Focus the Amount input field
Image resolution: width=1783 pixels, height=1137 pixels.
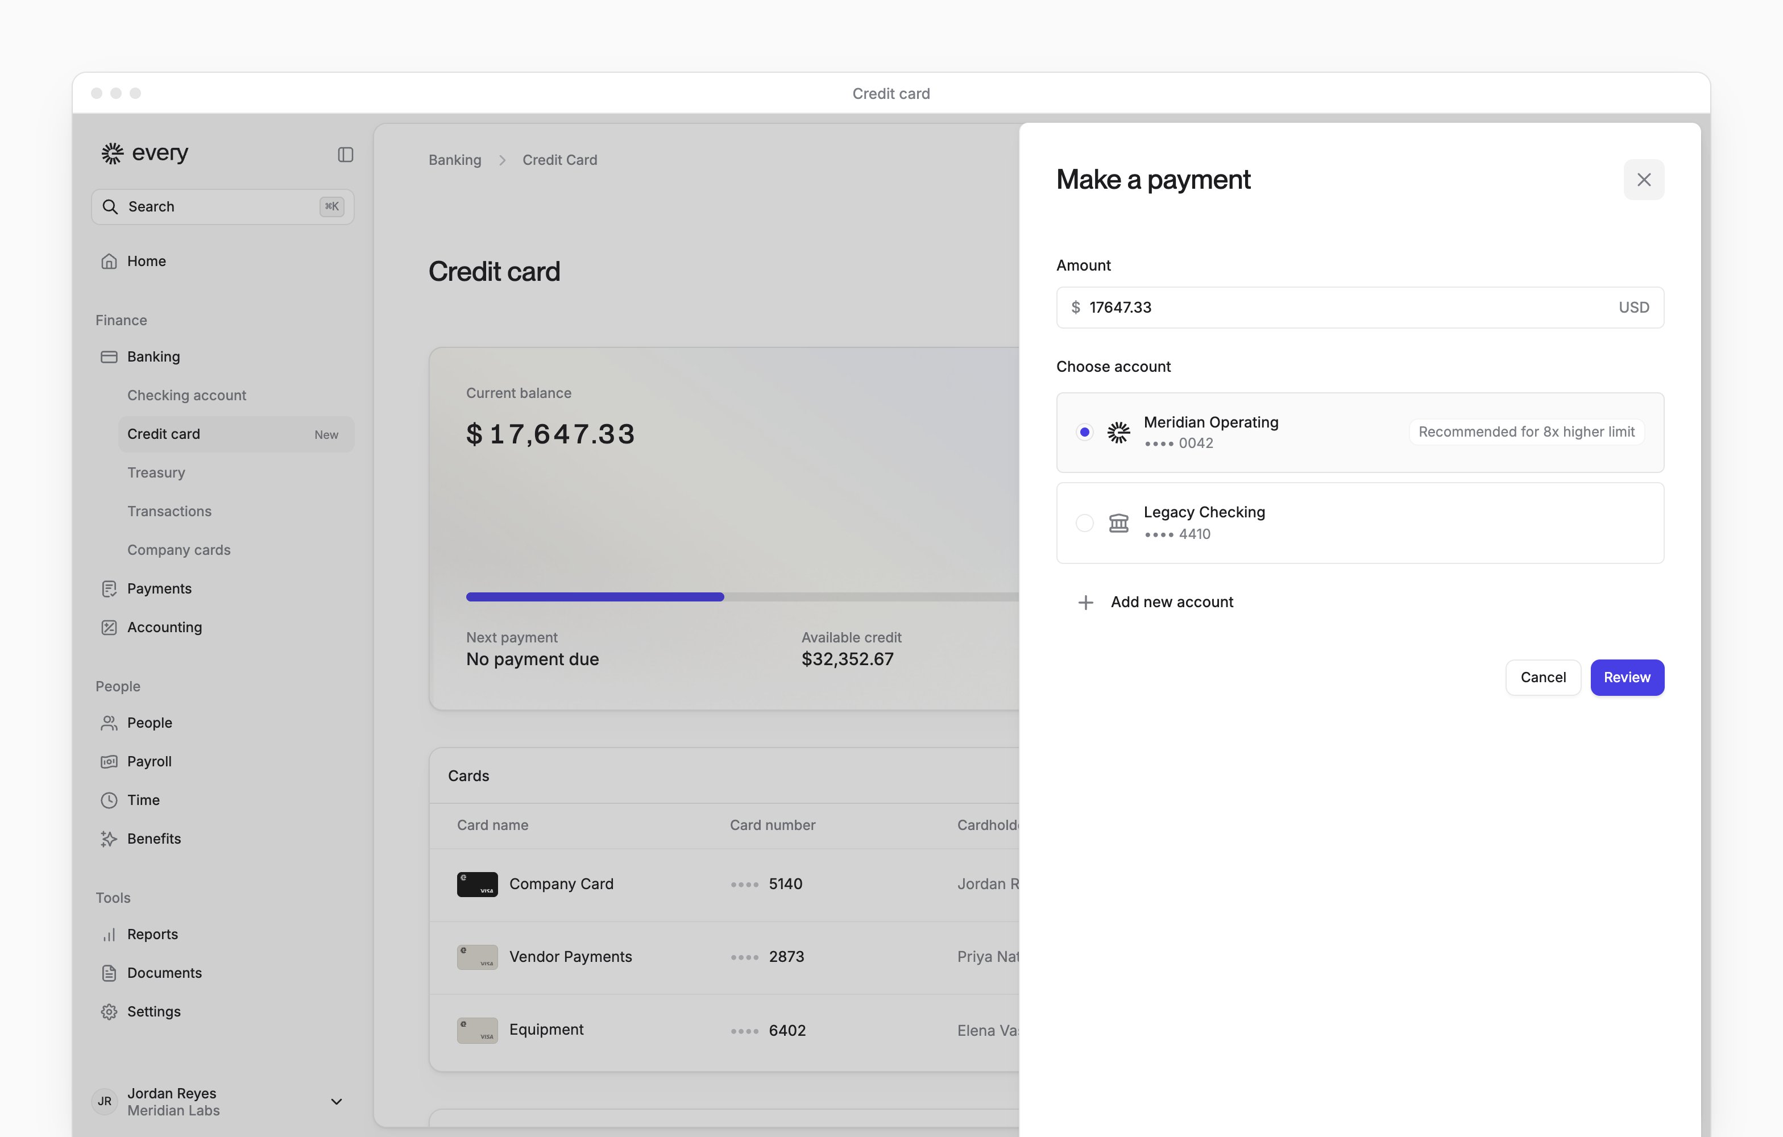[x=1359, y=307]
